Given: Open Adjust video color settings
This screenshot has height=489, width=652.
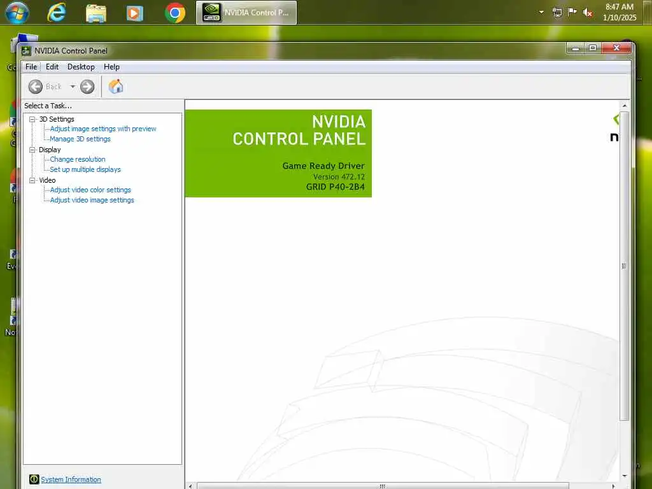Looking at the screenshot, I should [90, 190].
